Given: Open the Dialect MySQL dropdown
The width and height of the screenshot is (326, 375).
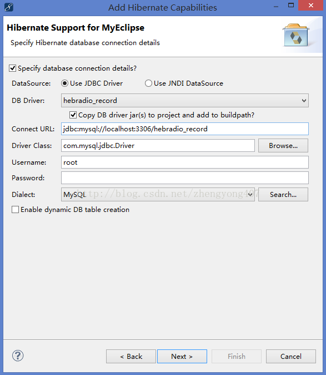Looking at the screenshot, I should (x=158, y=194).
